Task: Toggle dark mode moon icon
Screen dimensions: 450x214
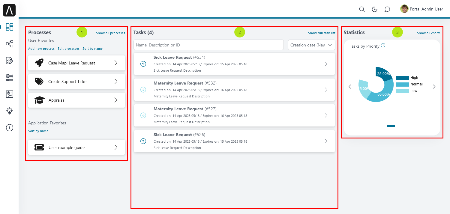Action: [375, 9]
